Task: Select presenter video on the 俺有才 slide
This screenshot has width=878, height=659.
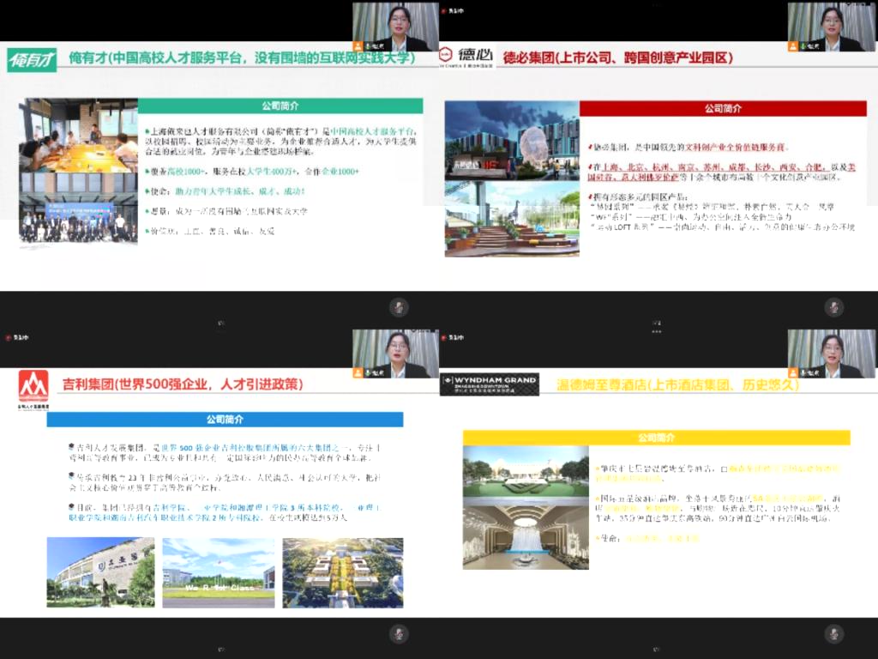Action: (x=394, y=27)
